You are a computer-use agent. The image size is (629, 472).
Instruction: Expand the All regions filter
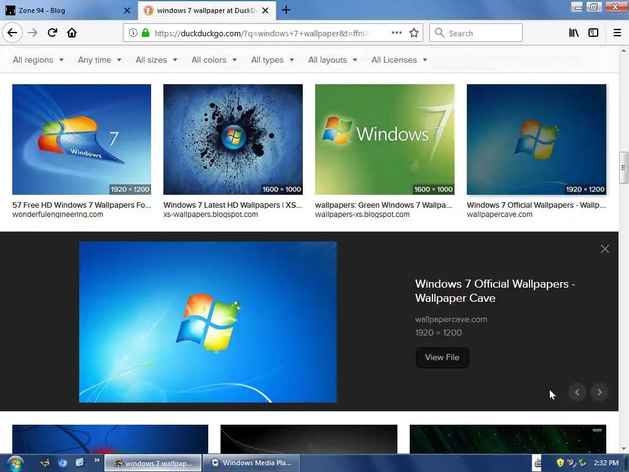(38, 60)
